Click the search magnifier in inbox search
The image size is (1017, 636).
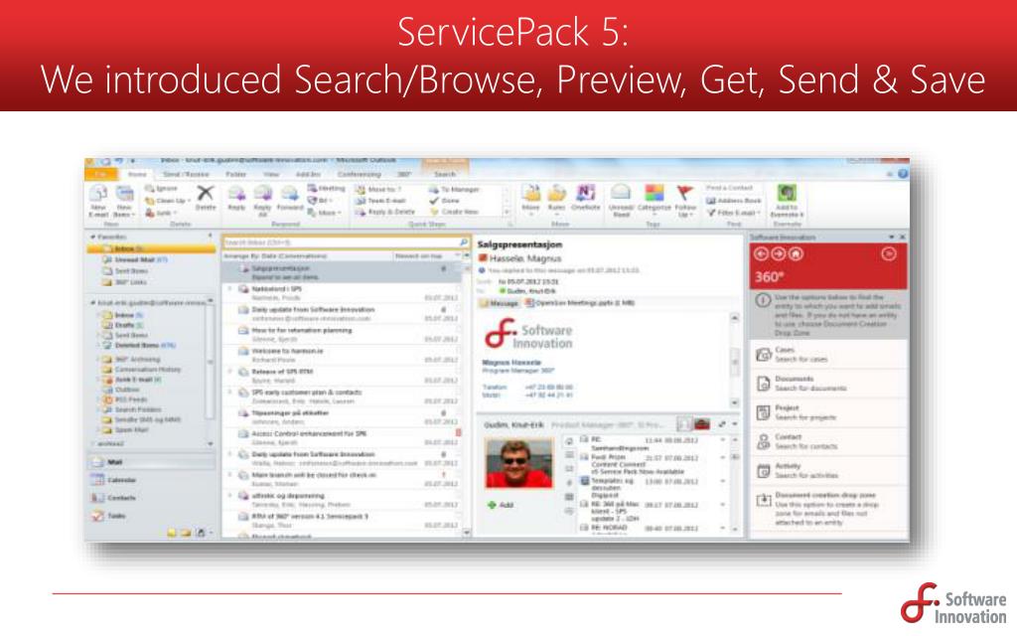(x=464, y=242)
